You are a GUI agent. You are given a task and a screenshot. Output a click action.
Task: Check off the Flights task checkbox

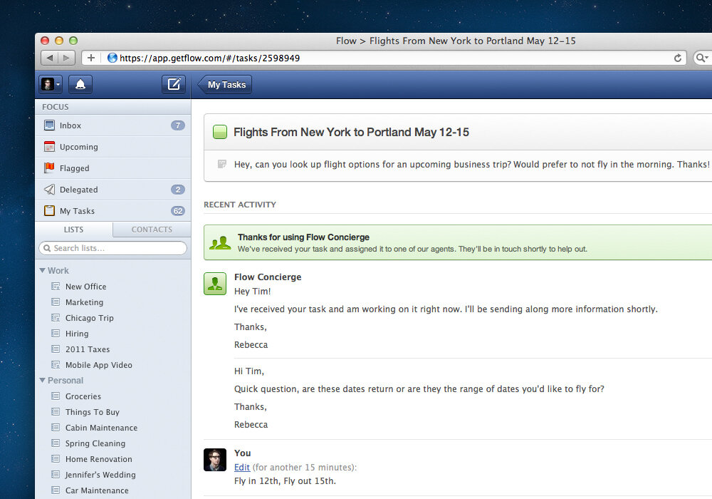pyautogui.click(x=220, y=132)
